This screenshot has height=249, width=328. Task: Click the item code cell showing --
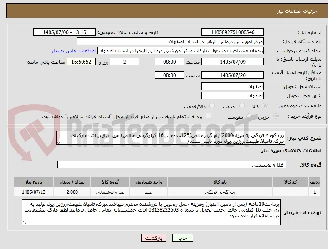click(x=291, y=192)
